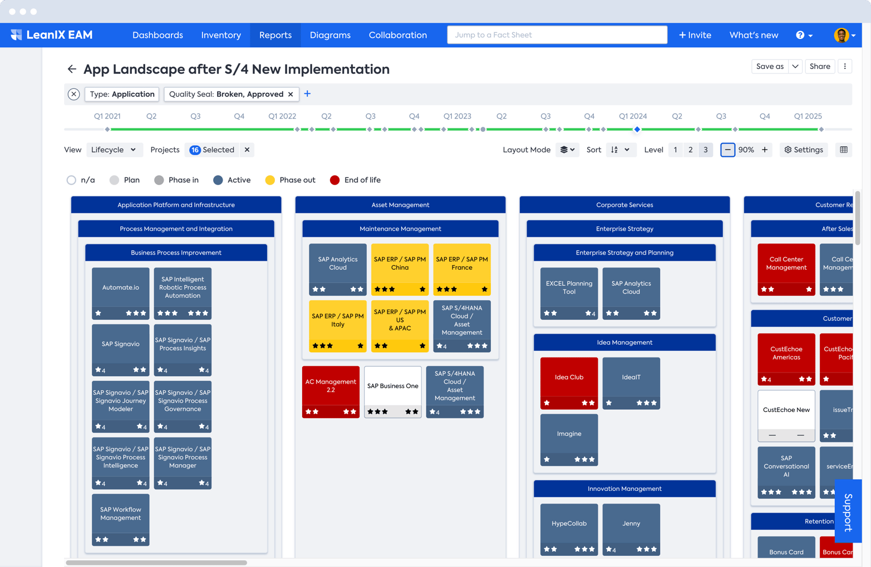Click the Jump to a Fact Sheet search field

557,34
